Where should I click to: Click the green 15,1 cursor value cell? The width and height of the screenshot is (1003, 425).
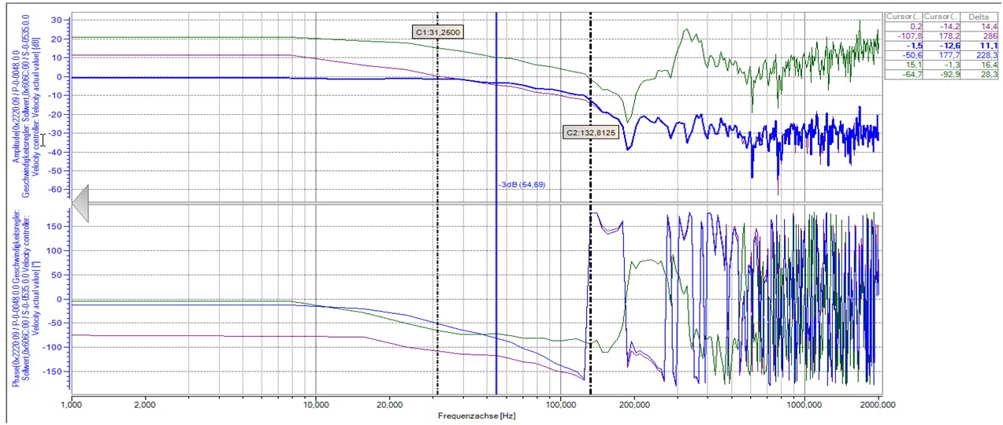click(910, 65)
